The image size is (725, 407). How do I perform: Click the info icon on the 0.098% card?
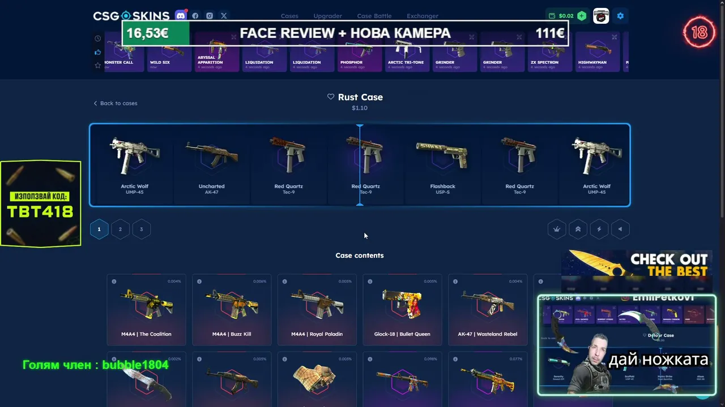click(370, 359)
